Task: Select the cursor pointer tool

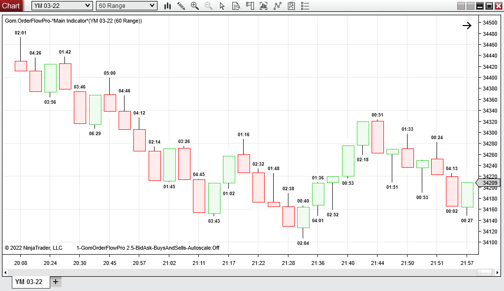Action: [222, 6]
